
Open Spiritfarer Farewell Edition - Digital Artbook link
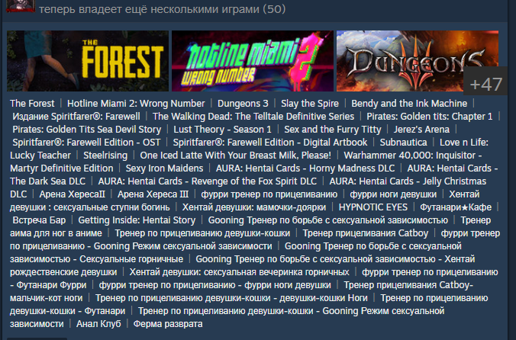[270, 143]
